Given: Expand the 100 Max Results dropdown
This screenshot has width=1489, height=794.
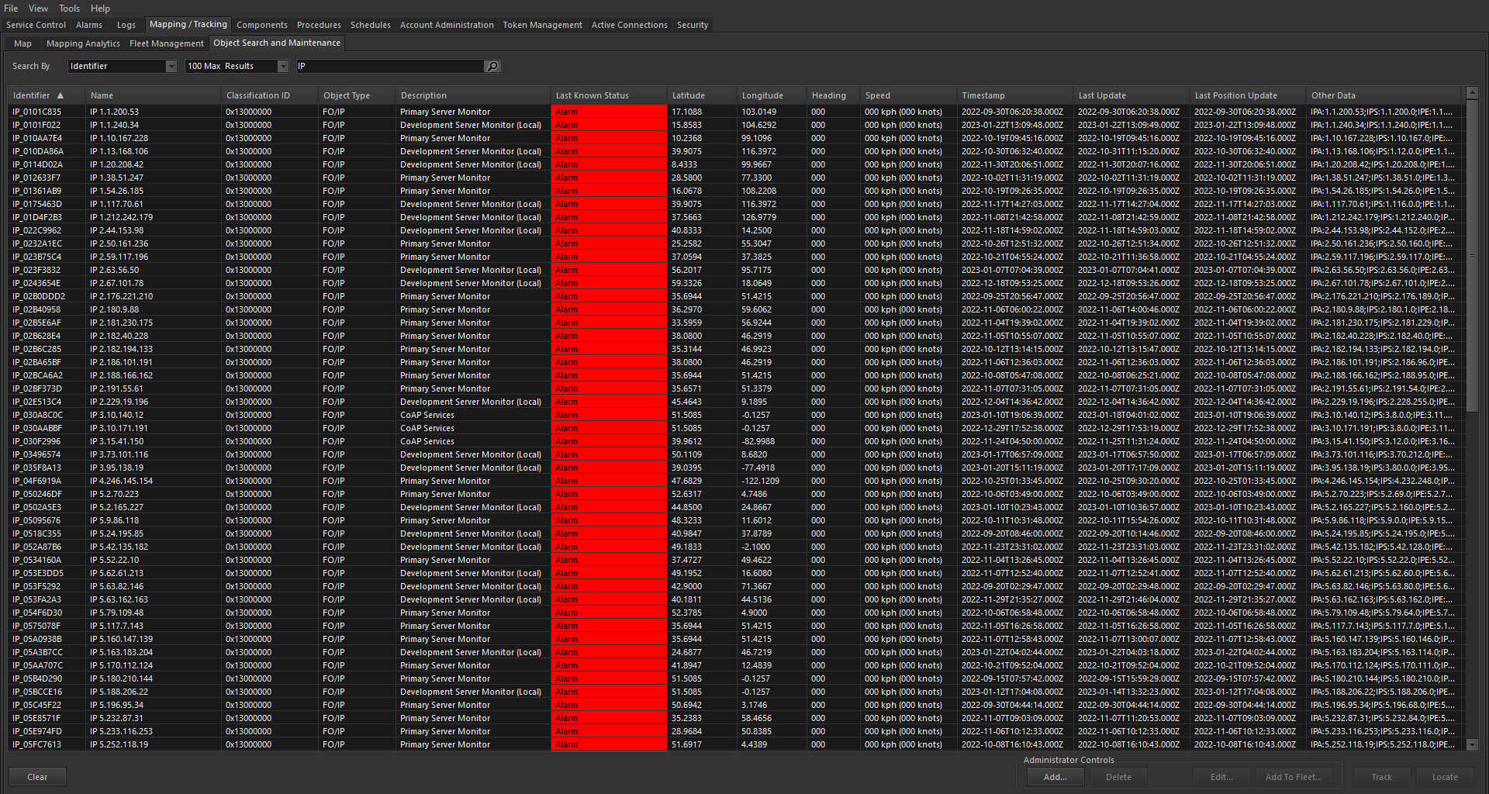Looking at the screenshot, I should (282, 67).
